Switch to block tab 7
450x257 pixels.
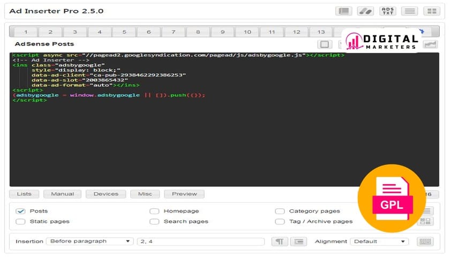point(173,32)
